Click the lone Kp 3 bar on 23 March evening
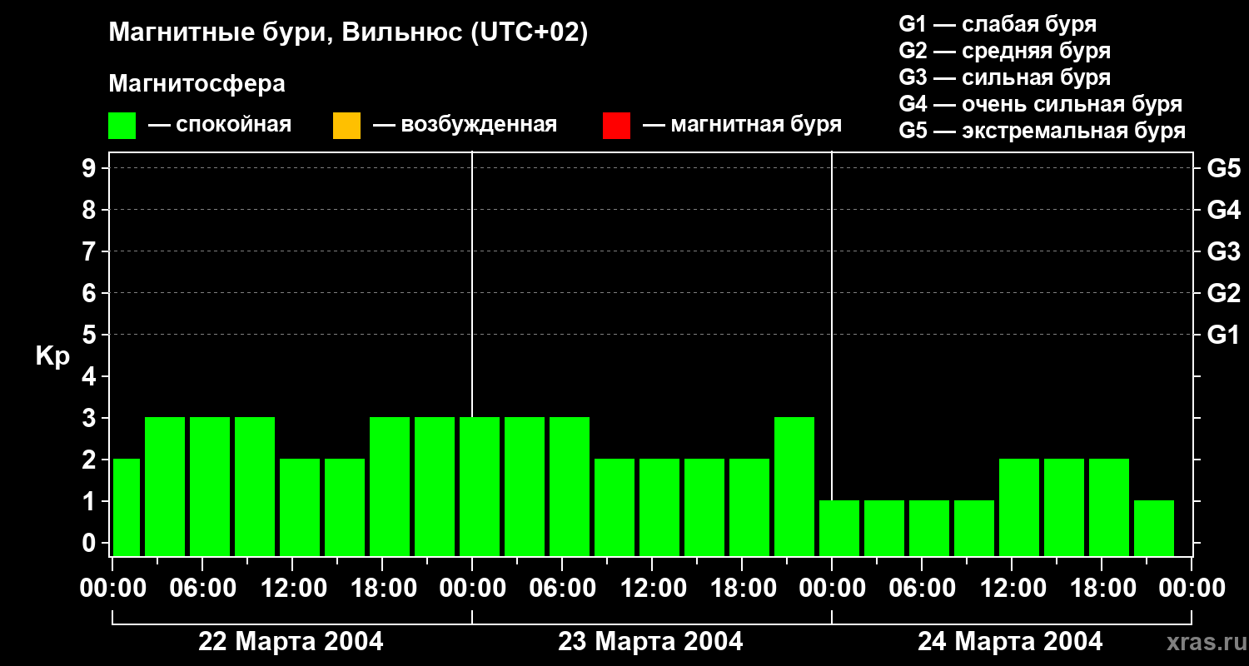The height and width of the screenshot is (666, 1249). pyautogui.click(x=794, y=486)
